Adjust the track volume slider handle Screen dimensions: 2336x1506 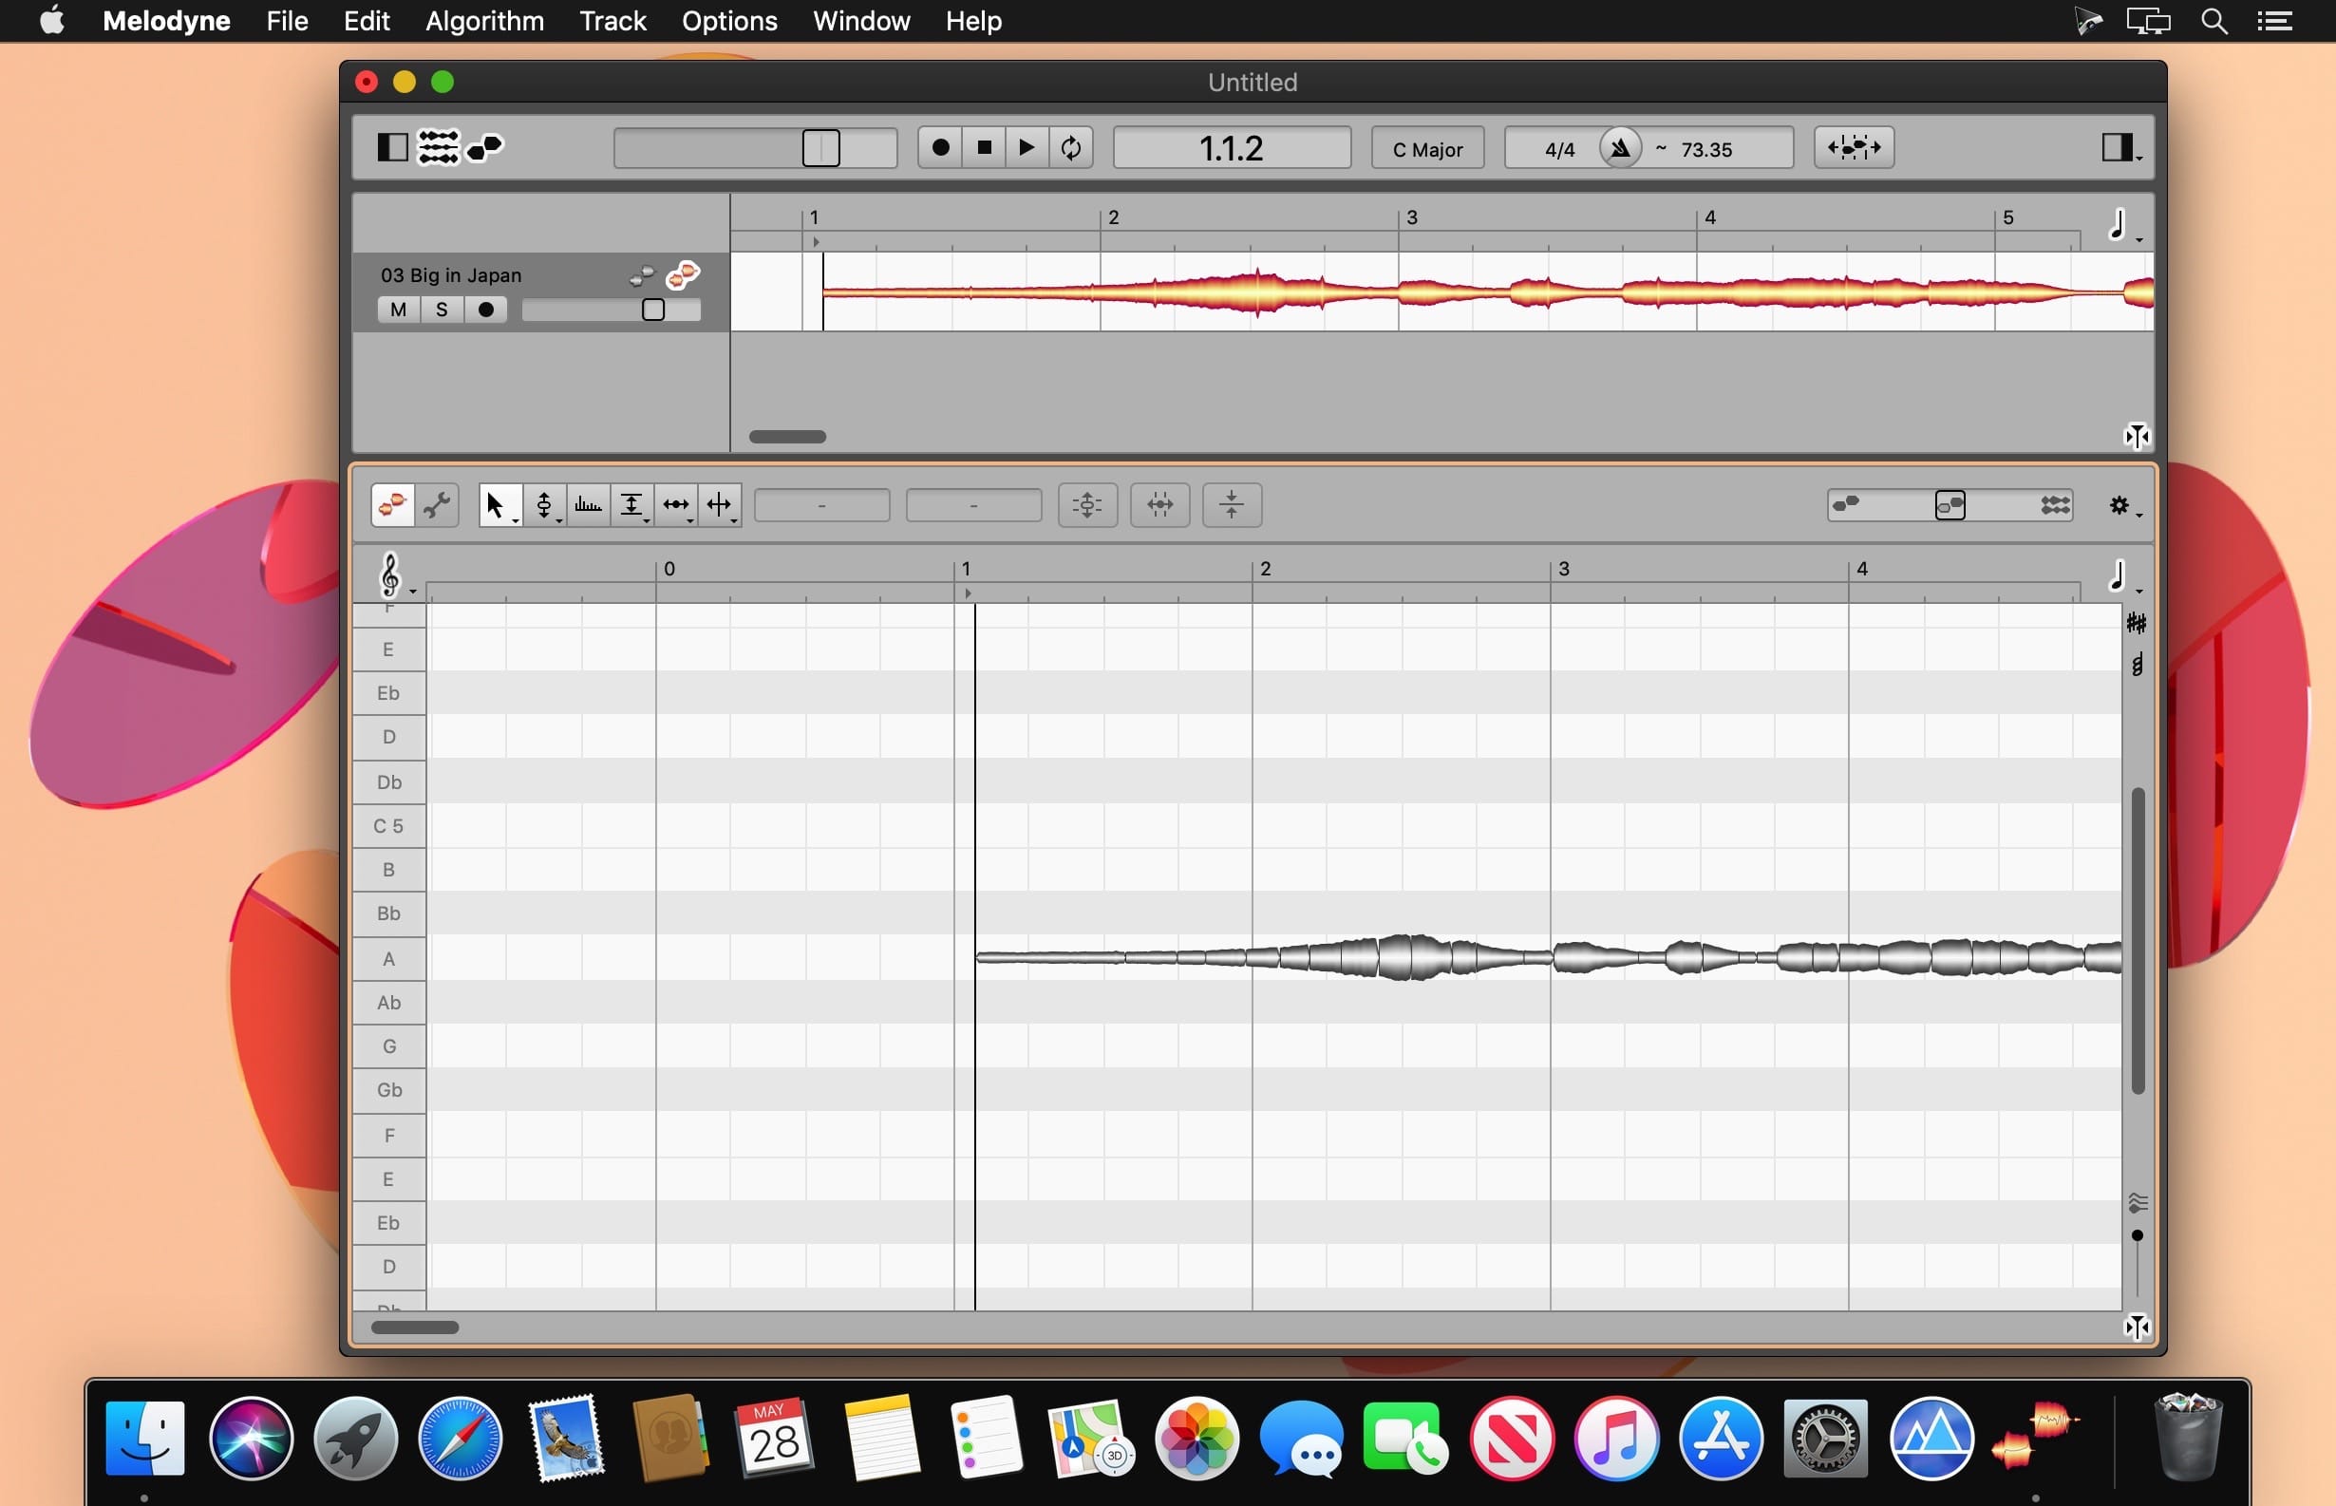pyautogui.click(x=653, y=310)
